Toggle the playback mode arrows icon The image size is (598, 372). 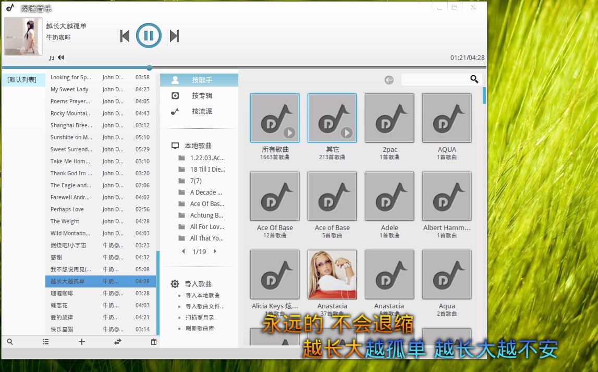click(x=118, y=341)
